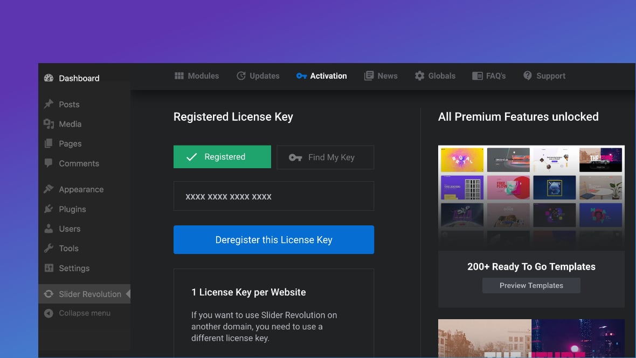This screenshot has height=358, width=636.
Task: Click the Pages icon in sidebar
Action: coord(49,143)
